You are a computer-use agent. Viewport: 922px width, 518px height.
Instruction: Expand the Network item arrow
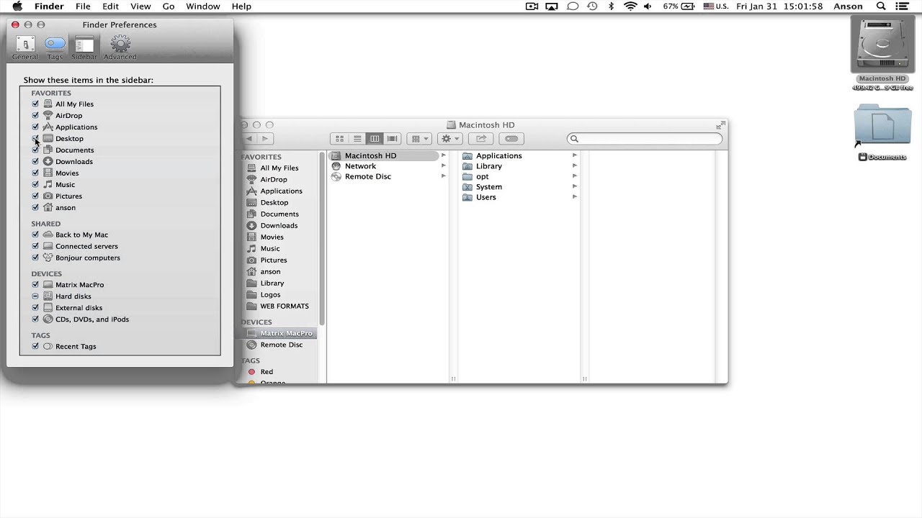coord(443,165)
